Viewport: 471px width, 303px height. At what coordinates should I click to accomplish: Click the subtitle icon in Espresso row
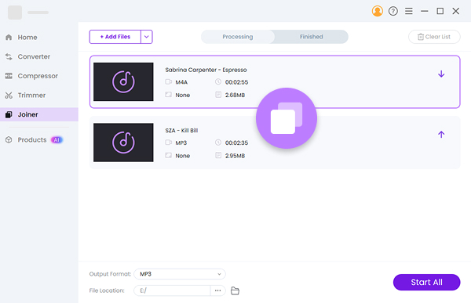(169, 95)
